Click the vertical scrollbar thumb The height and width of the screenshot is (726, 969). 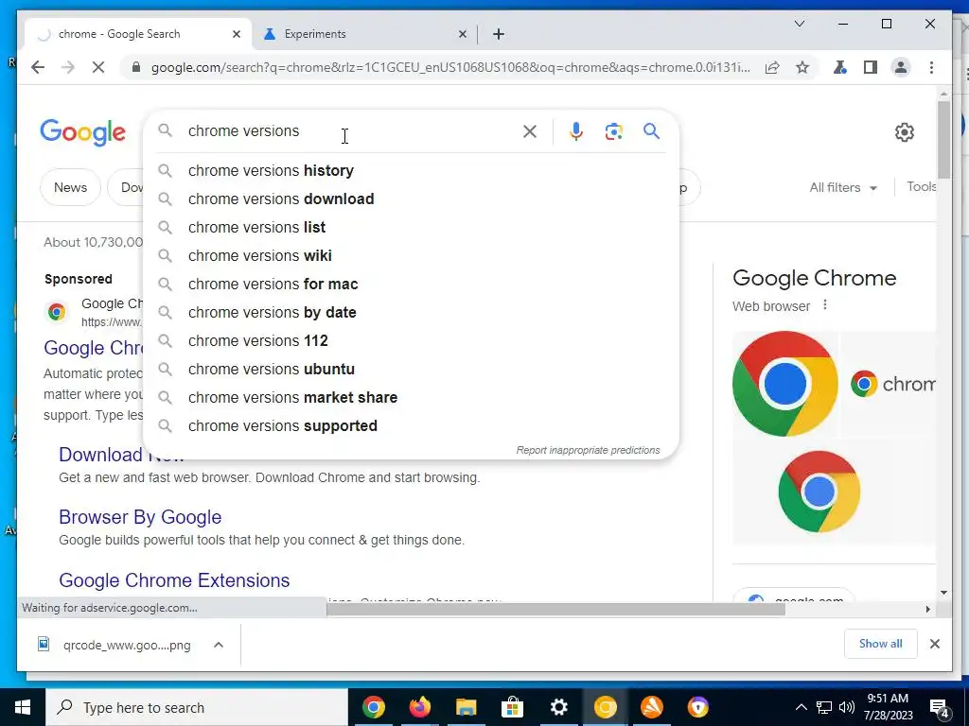coord(943,139)
